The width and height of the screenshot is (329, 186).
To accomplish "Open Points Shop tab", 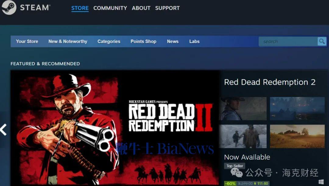I will point(143,41).
